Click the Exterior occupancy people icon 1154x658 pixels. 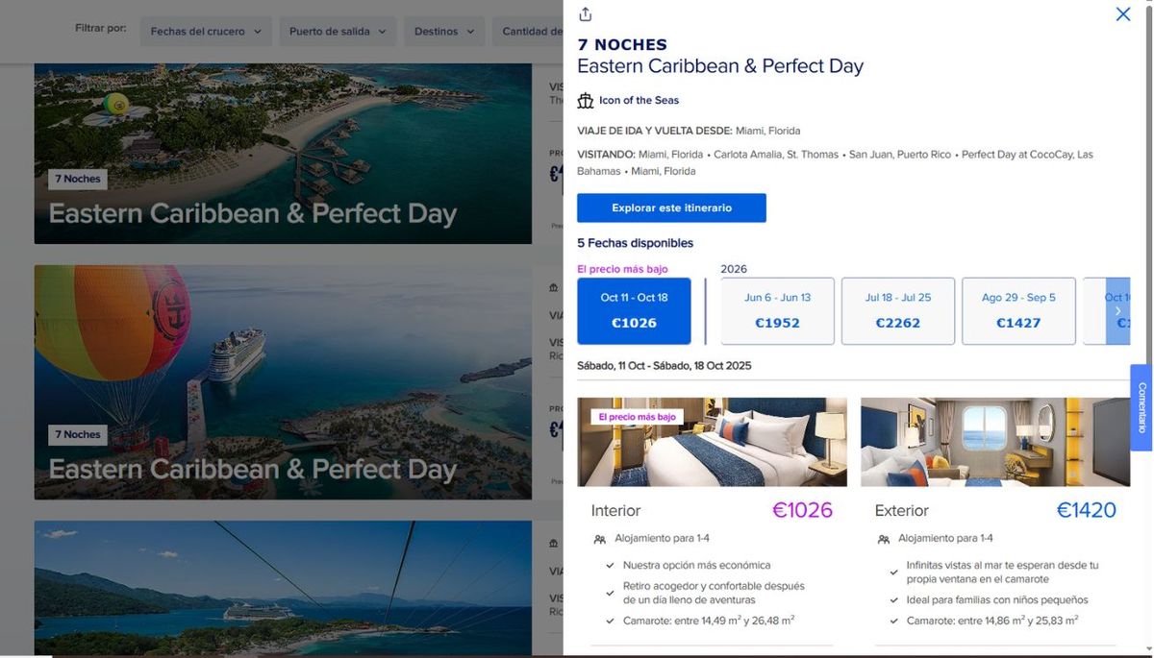pyautogui.click(x=884, y=540)
